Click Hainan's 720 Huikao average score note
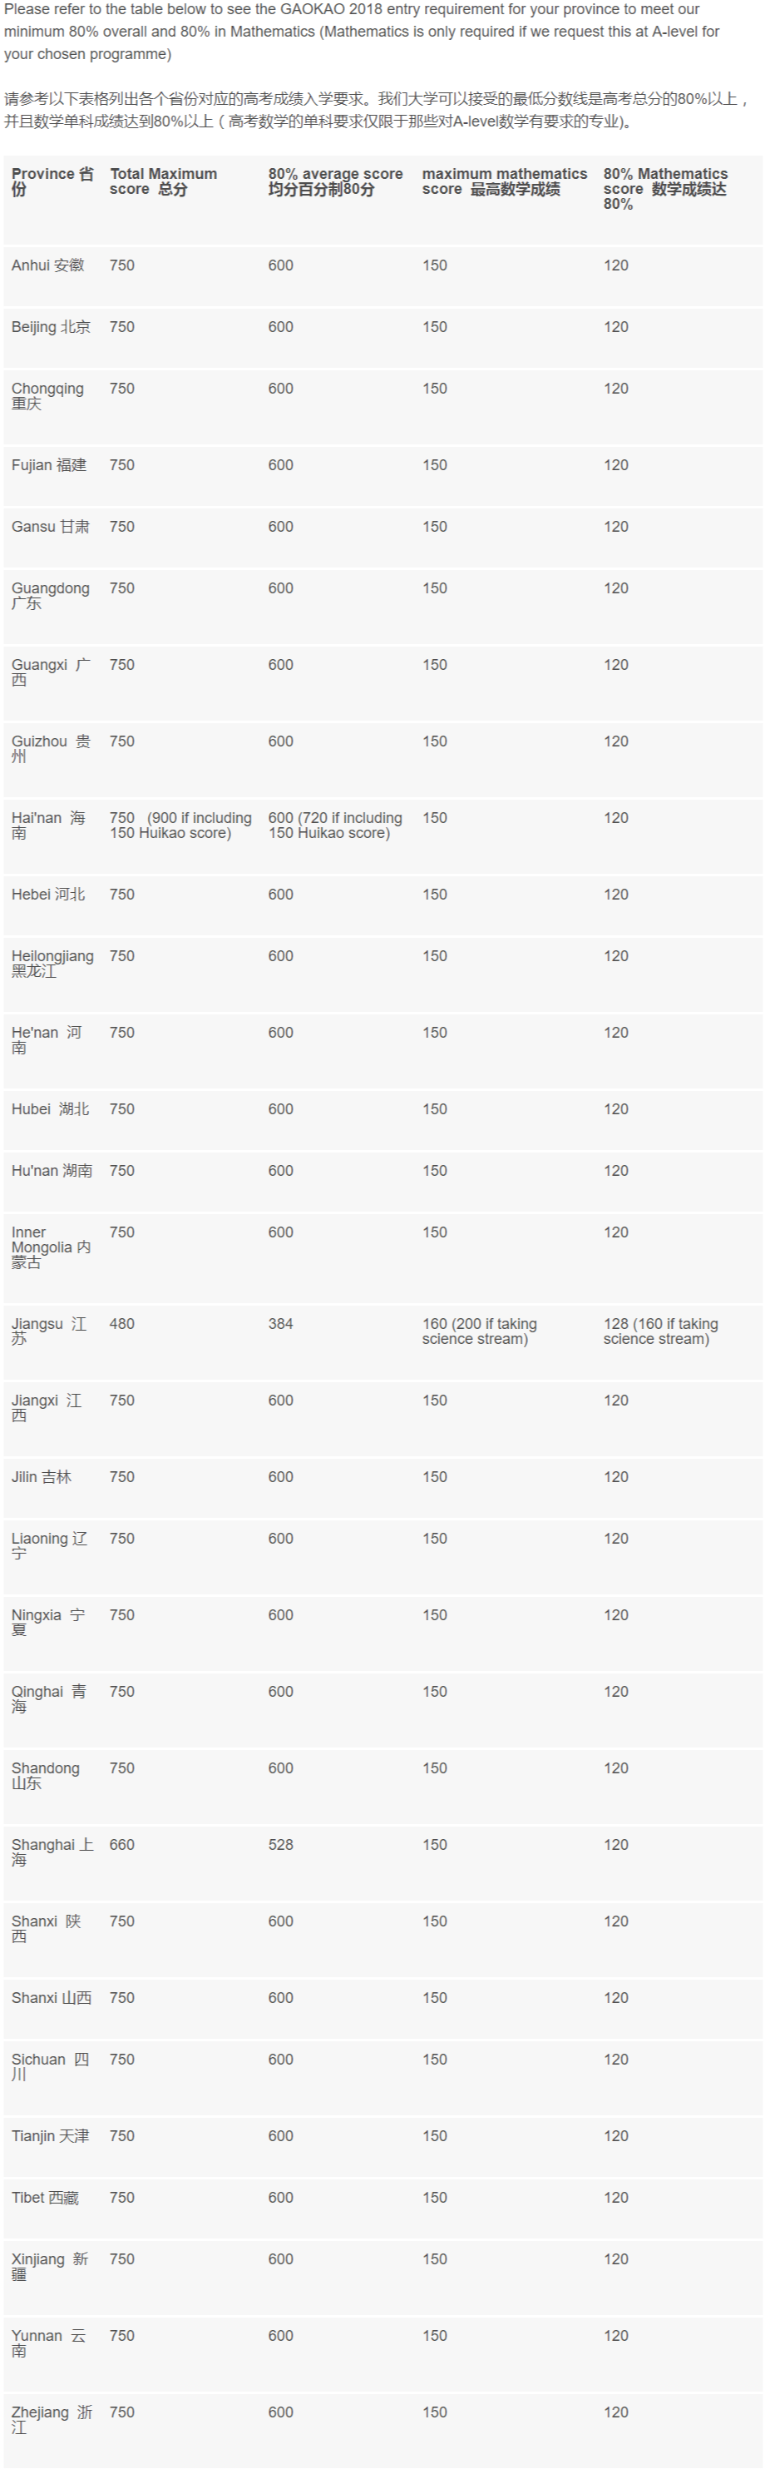 335,826
